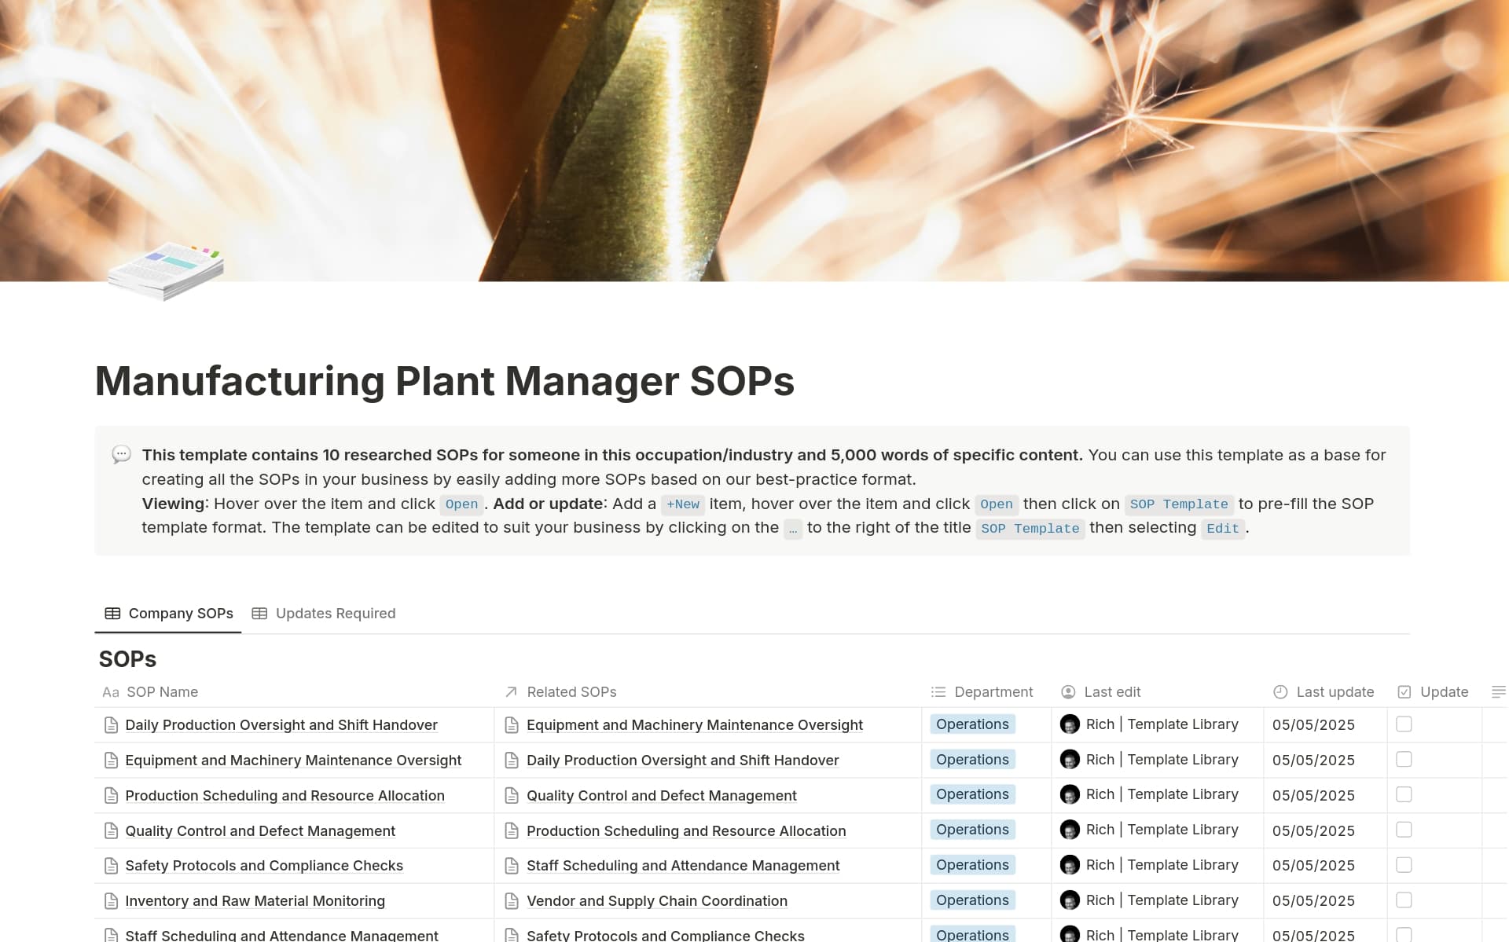Click the Operations tag on the Production Scheduling row
This screenshot has height=942, width=1509.
coord(972,794)
